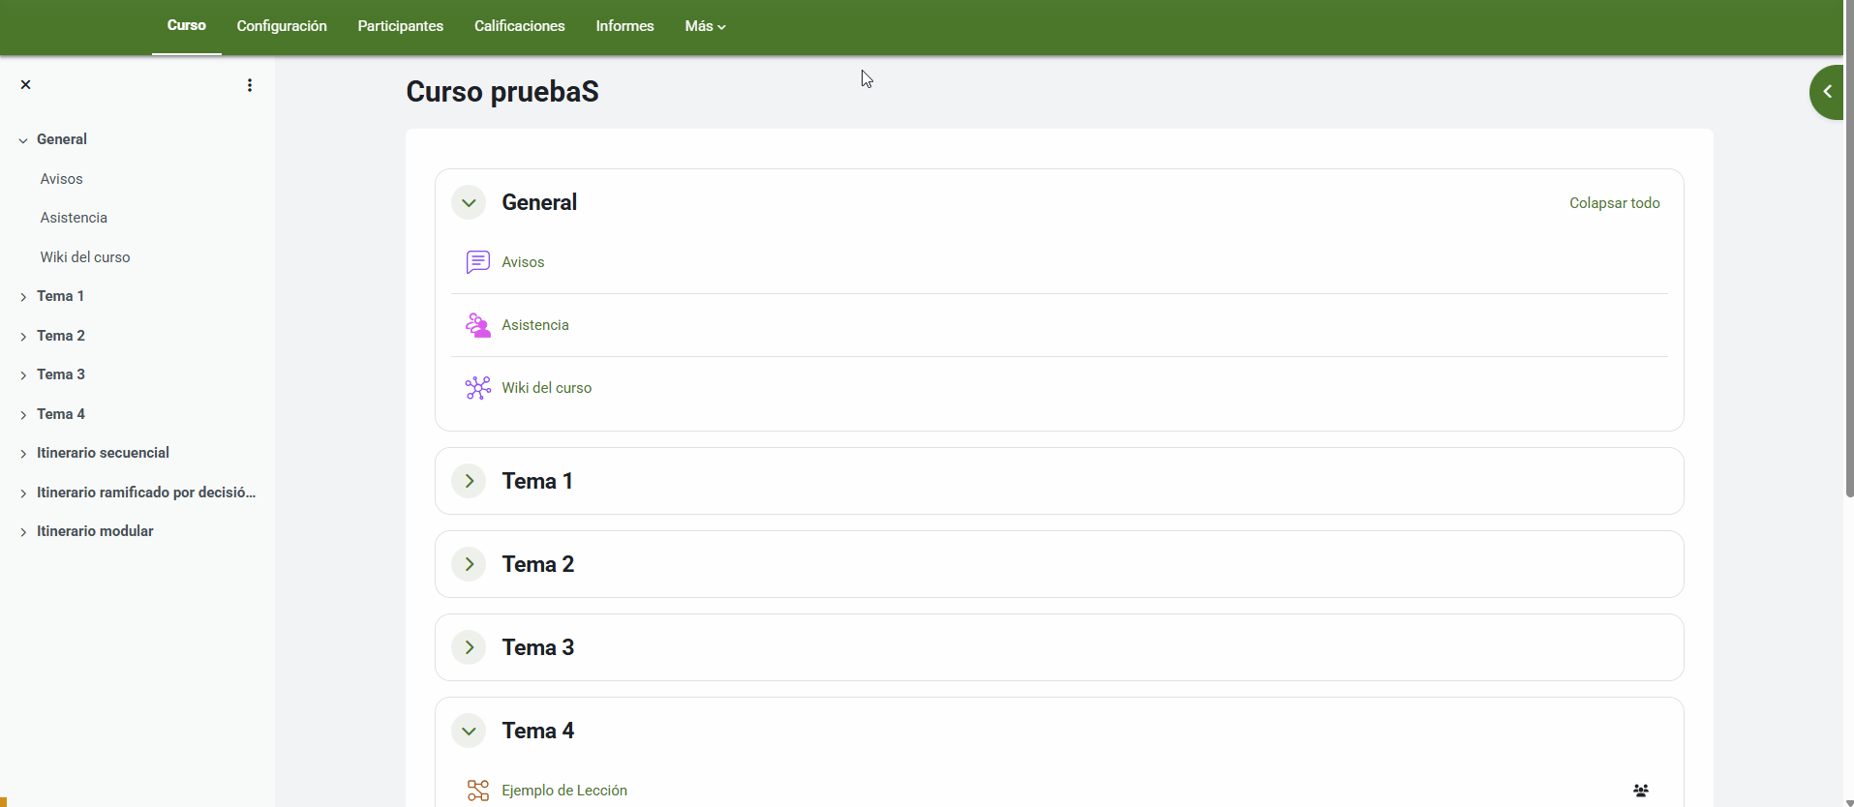Expand Tema 2 section in main content
Viewport: 1854px width, 807px height.
pyautogui.click(x=469, y=565)
